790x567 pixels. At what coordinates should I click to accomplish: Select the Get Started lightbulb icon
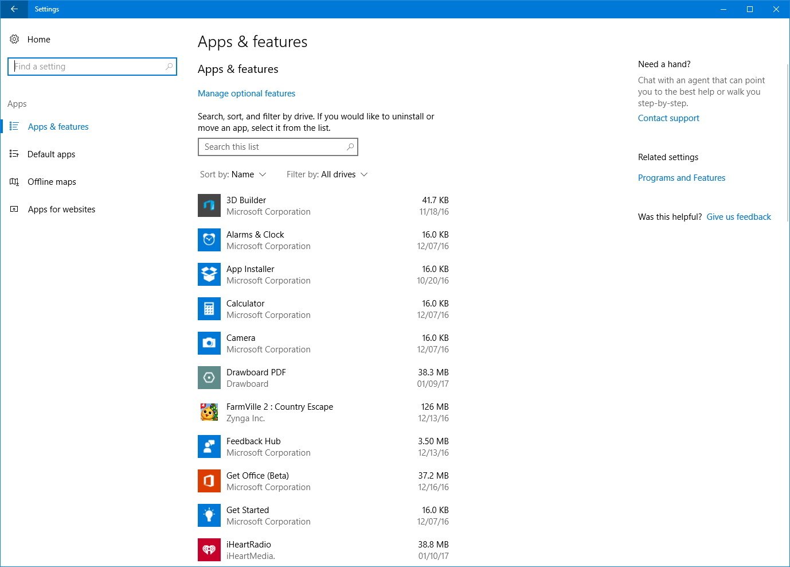point(209,515)
